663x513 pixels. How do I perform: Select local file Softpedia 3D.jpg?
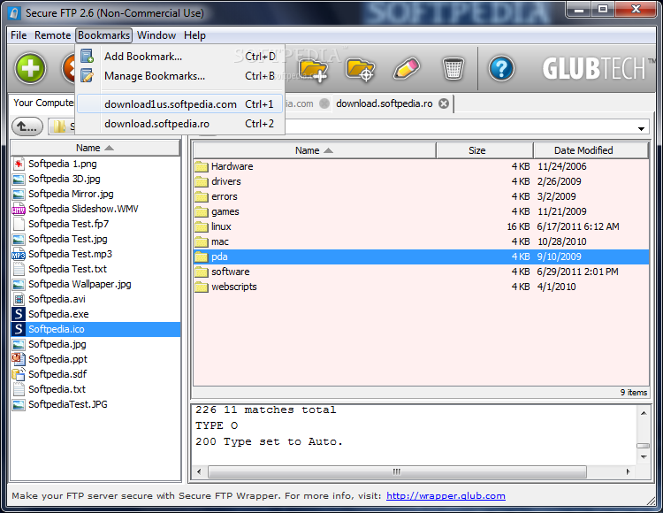click(x=95, y=179)
